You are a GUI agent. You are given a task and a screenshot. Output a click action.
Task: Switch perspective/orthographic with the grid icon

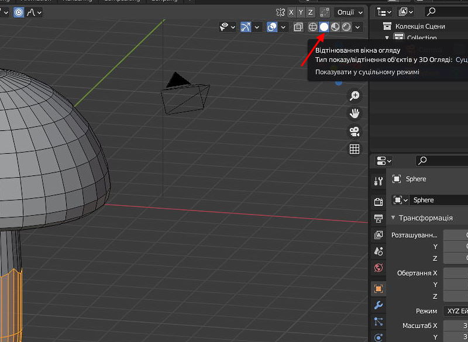[355, 149]
